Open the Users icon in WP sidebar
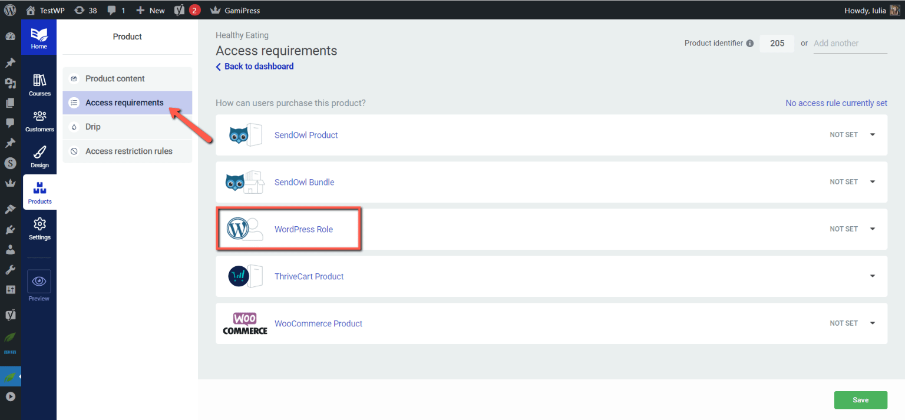Screen dimensions: 905x420 tap(10, 249)
